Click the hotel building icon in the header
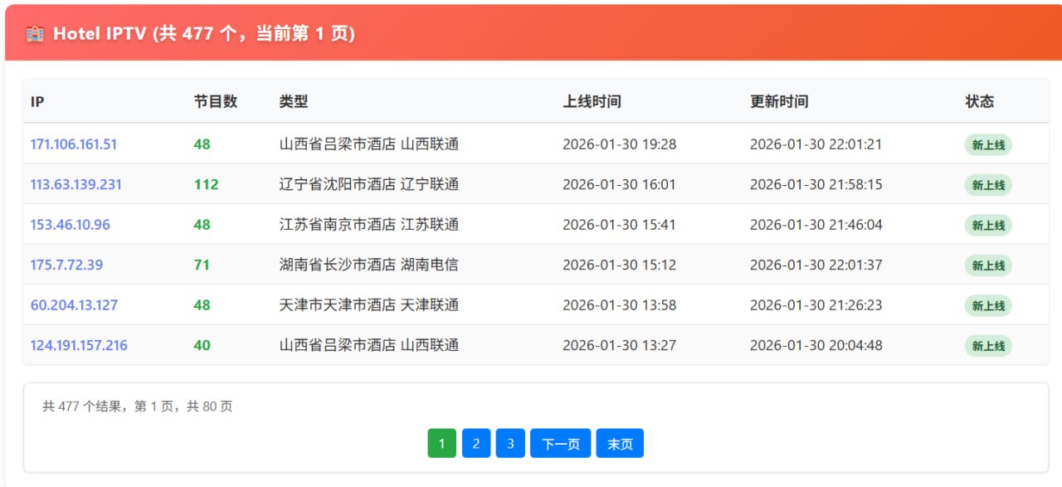 tap(33, 33)
